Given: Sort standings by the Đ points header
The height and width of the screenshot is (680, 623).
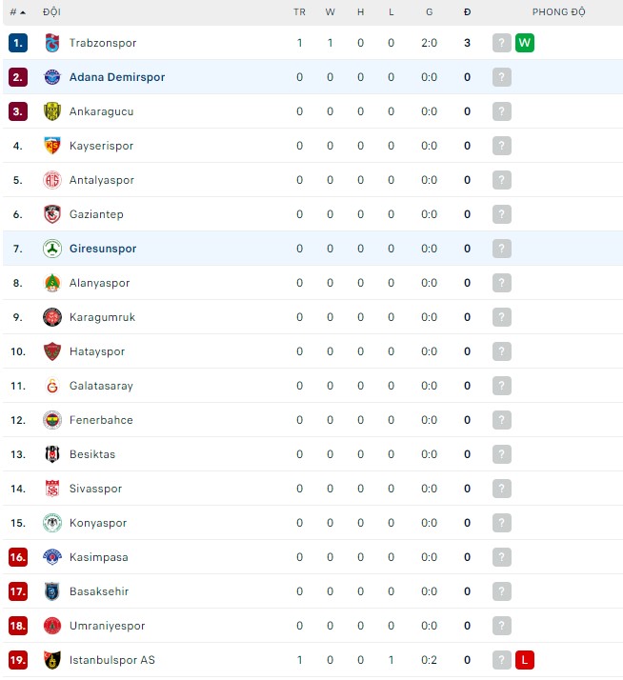Looking at the screenshot, I should pyautogui.click(x=467, y=12).
